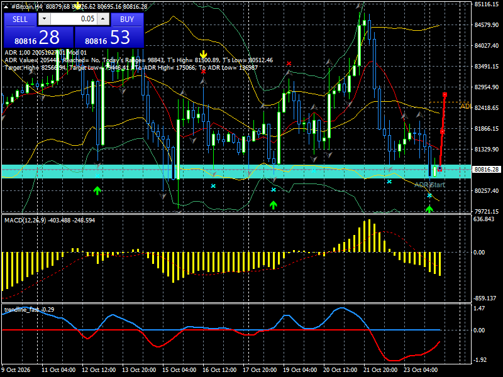Click the 23 Oct 04:00 time label
Image resolution: width=503 pixels, height=377 pixels.
pos(421,370)
